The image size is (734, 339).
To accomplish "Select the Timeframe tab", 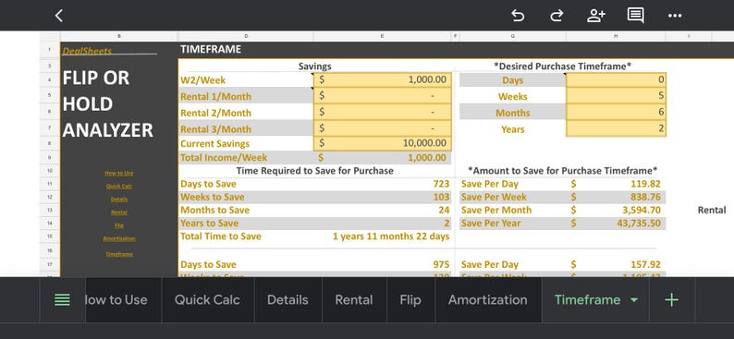I will tap(588, 299).
